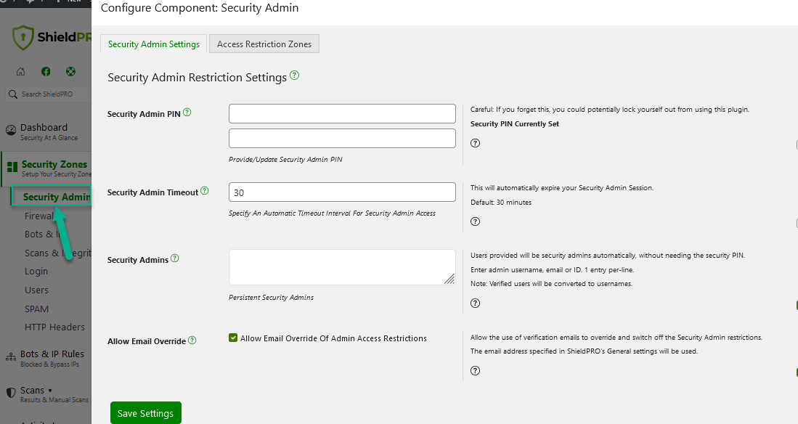Viewport: 798px width, 424px height.
Task: Click the Scans shield icon
Action: click(x=11, y=393)
